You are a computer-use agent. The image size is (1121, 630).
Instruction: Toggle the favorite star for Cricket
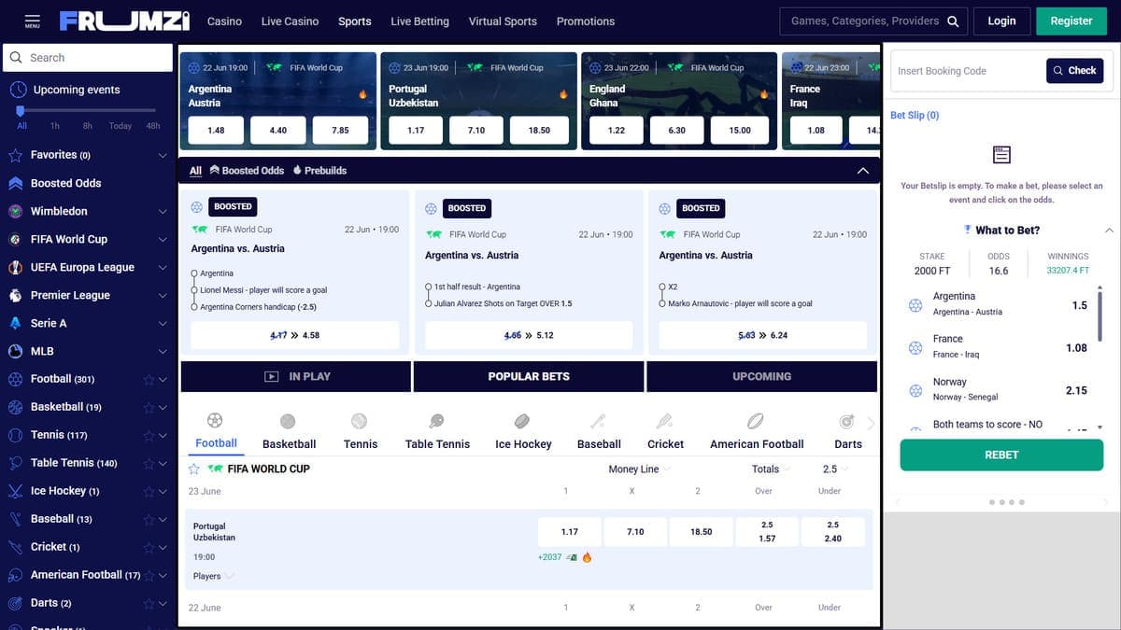pos(149,547)
